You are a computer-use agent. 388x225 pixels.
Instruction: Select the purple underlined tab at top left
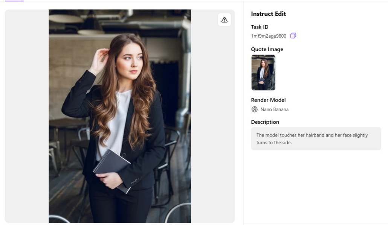[x=14, y=1]
